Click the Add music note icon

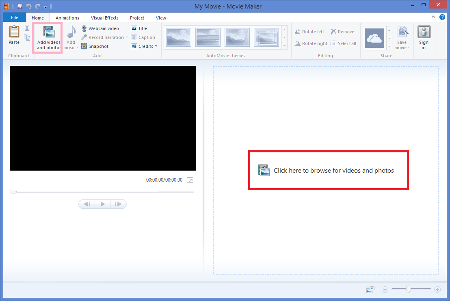pos(71,32)
